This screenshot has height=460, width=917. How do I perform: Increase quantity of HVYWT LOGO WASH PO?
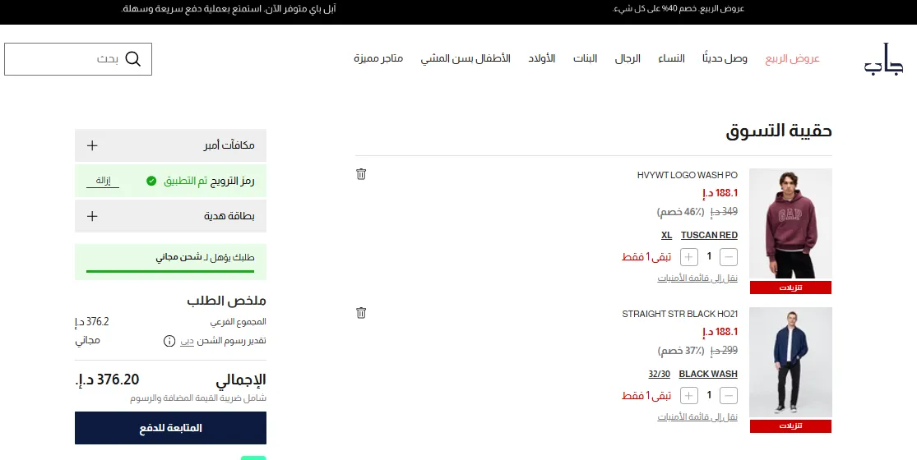point(689,257)
